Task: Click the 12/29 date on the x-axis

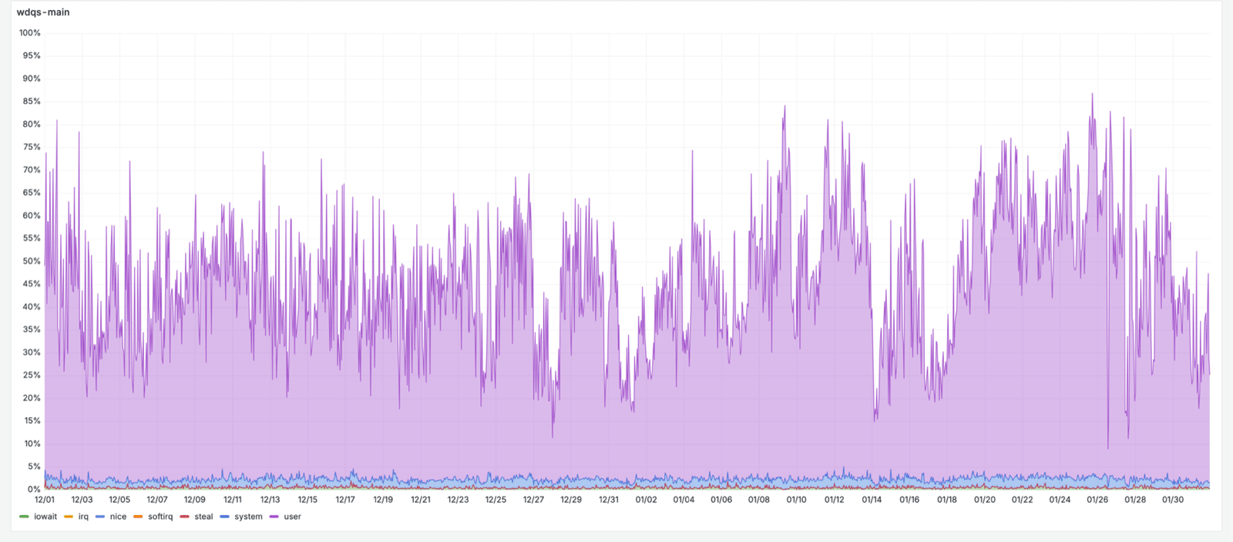Action: point(571,500)
